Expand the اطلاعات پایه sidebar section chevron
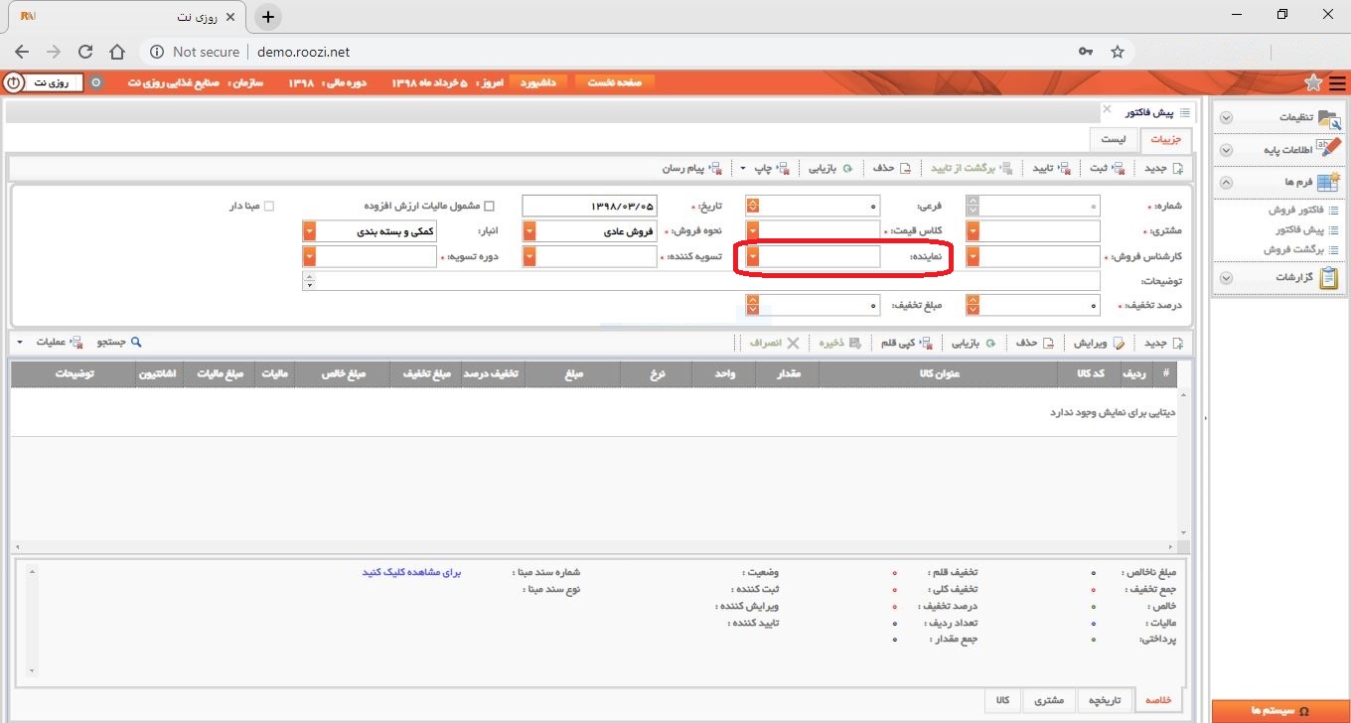This screenshot has height=723, width=1351. coord(1226,150)
